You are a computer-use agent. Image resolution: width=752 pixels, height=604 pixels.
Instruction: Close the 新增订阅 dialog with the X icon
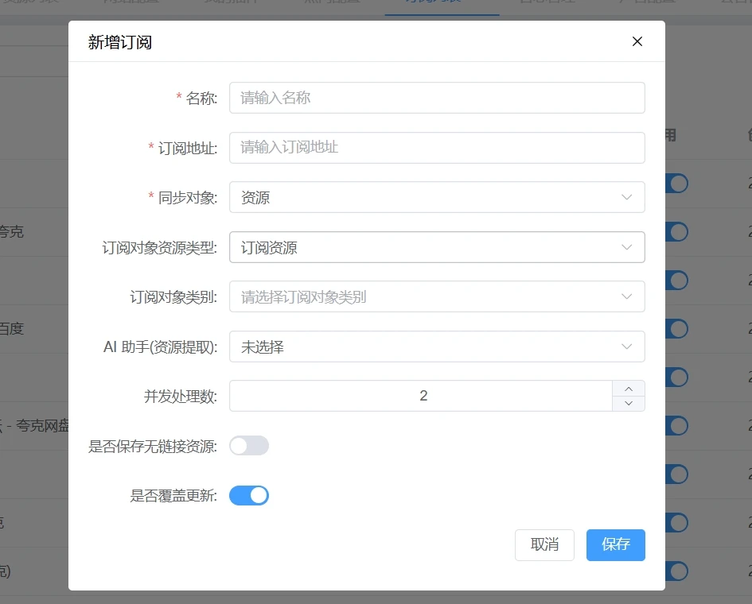click(637, 42)
